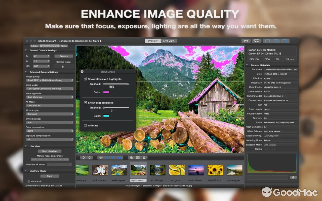Click Start LiveView
The image size is (322, 201).
49,151
